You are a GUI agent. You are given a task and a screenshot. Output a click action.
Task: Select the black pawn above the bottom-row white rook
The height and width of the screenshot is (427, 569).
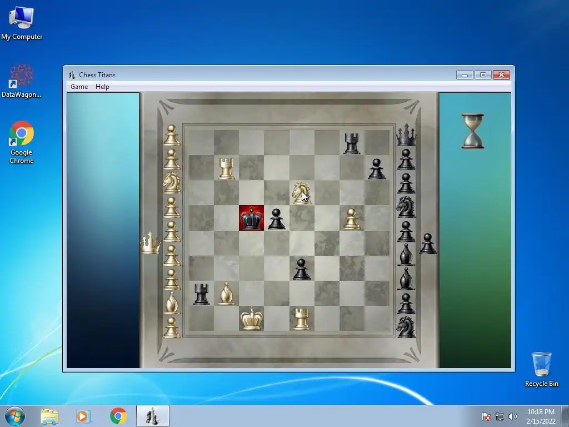pos(301,269)
